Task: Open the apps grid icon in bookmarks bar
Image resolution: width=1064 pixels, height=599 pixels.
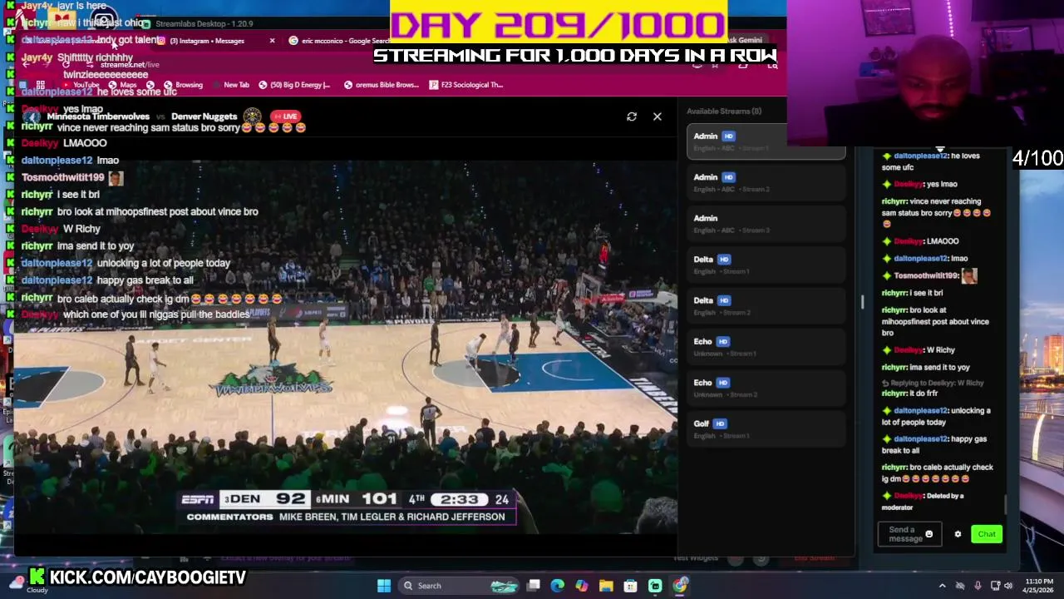Action: point(40,85)
